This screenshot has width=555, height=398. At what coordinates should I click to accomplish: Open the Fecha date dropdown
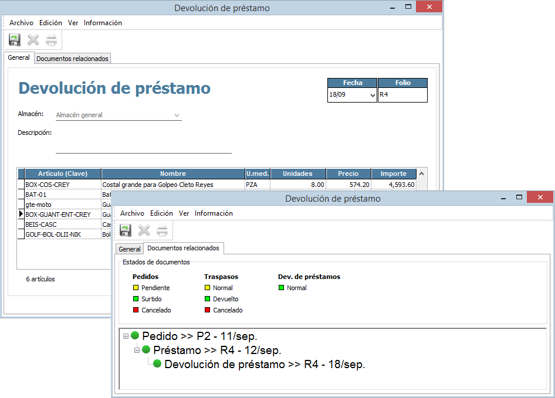point(372,96)
